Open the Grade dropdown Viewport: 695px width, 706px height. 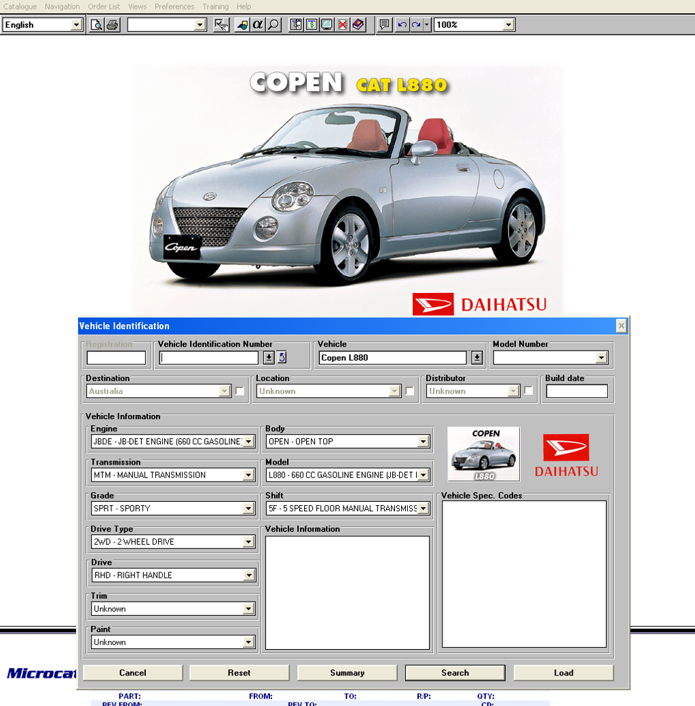[249, 509]
